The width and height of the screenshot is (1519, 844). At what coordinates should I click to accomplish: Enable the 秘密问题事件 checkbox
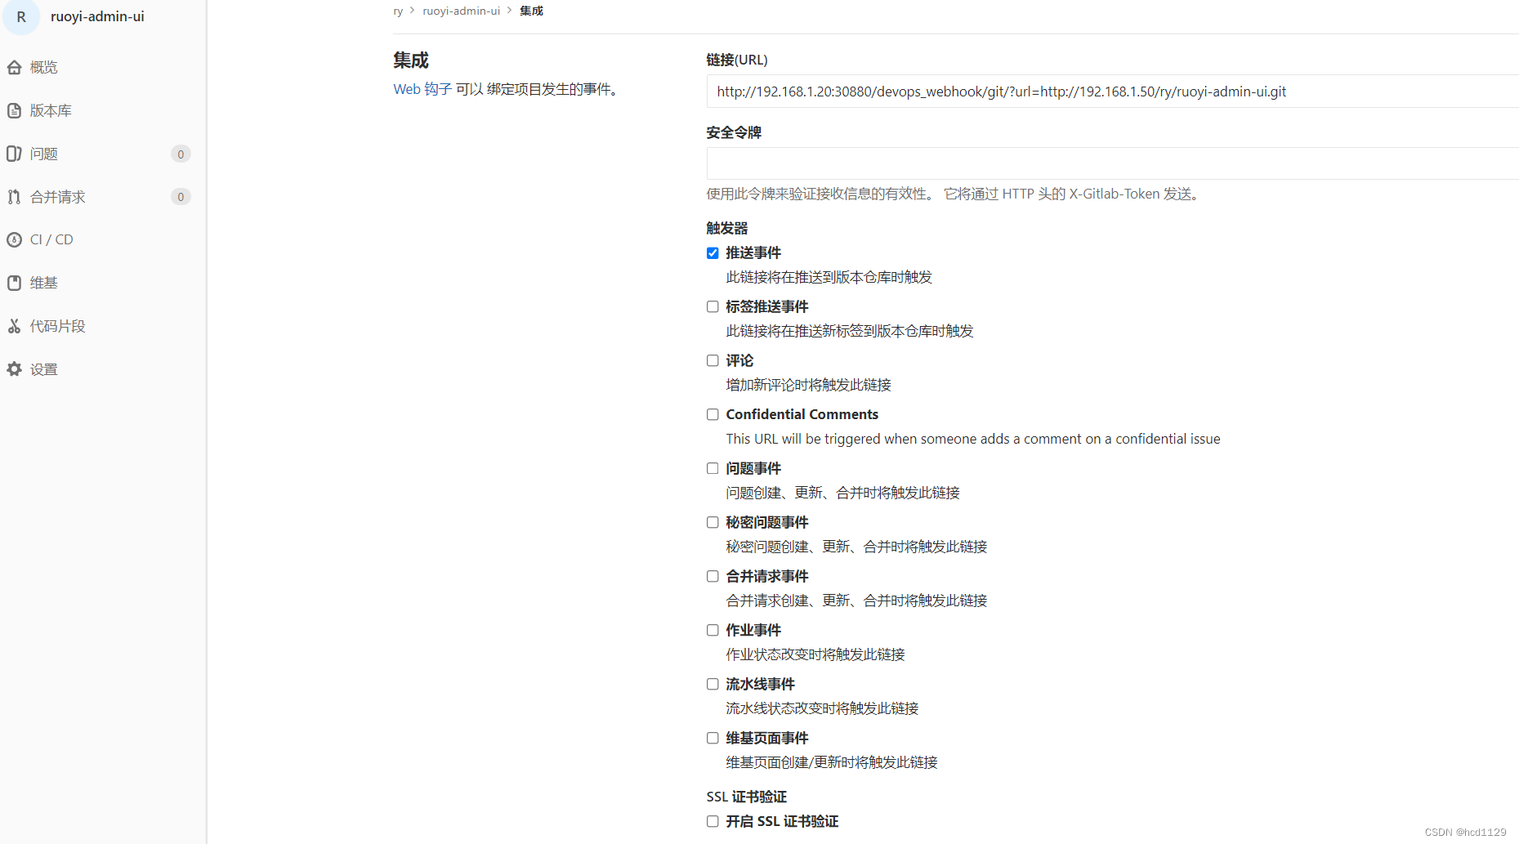click(x=713, y=523)
